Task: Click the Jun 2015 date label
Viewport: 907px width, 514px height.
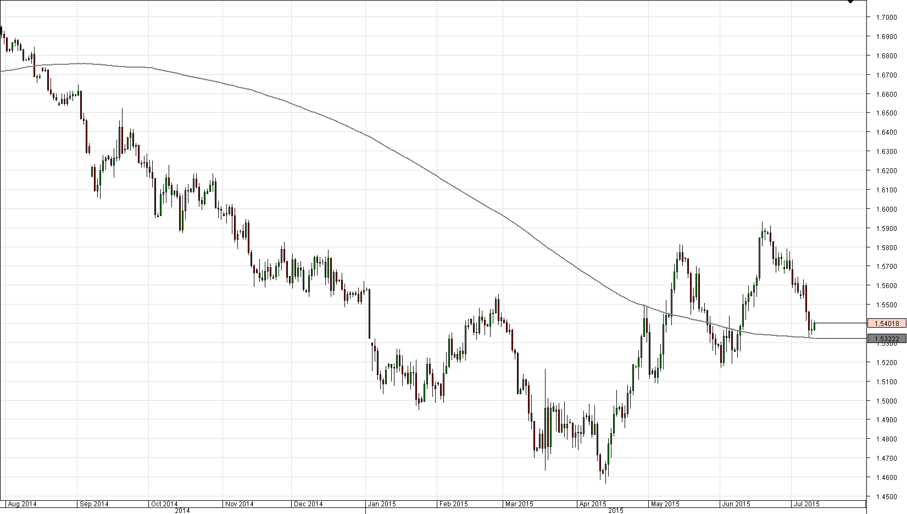Action: click(736, 504)
